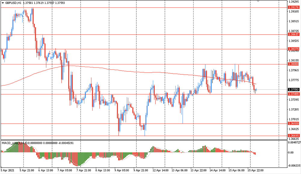Image resolution: width=301 pixels, height=174 pixels.
Task: Click the MACD value -0.00045191
Action: 66,143
